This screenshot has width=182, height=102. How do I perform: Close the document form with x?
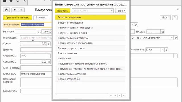(178, 9)
